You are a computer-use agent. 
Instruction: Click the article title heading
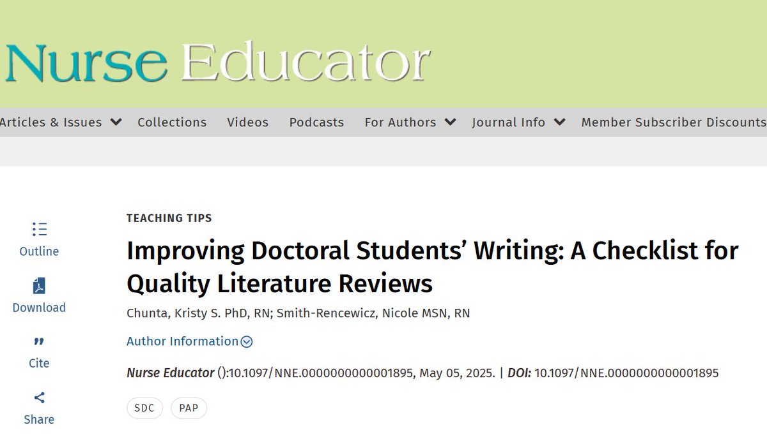[432, 267]
